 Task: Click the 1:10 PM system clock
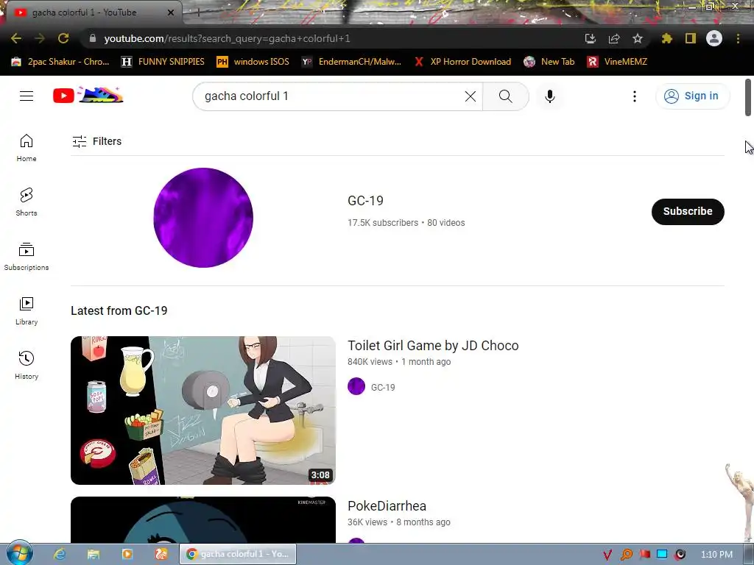tap(716, 555)
